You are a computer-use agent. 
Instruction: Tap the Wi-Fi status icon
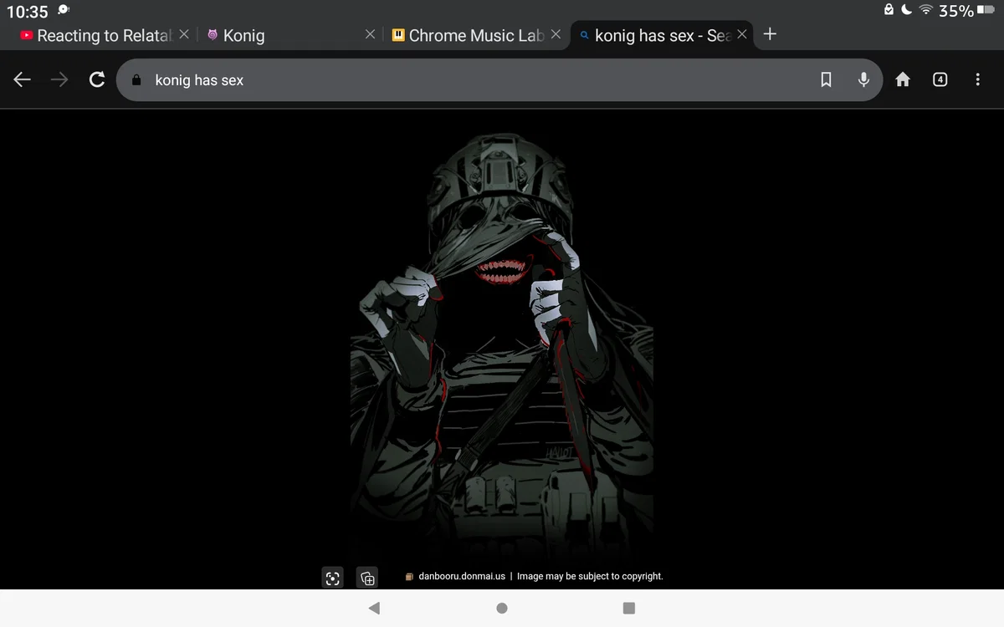tap(926, 10)
